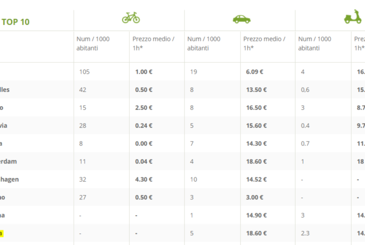365x245 pixels.
Task: Click the 6.09 € car price cell
Action: (x=254, y=72)
